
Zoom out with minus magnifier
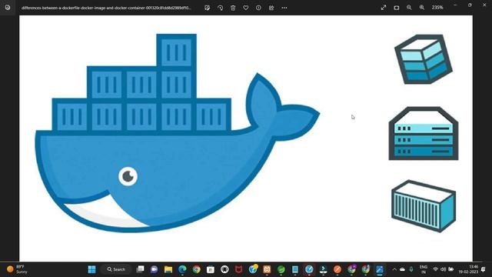pos(409,8)
